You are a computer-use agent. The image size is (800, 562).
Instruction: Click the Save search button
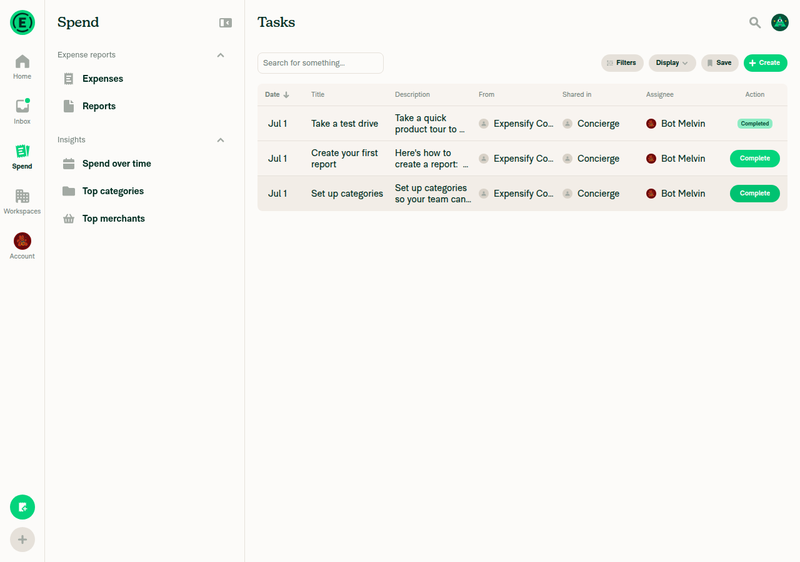(x=719, y=63)
